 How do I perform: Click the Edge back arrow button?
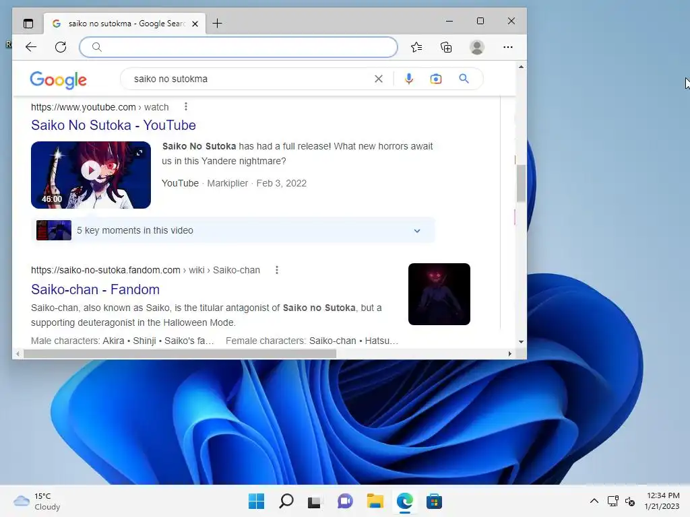(x=31, y=47)
